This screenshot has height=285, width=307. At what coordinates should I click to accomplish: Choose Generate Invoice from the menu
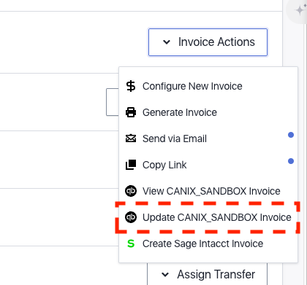[x=208, y=112]
